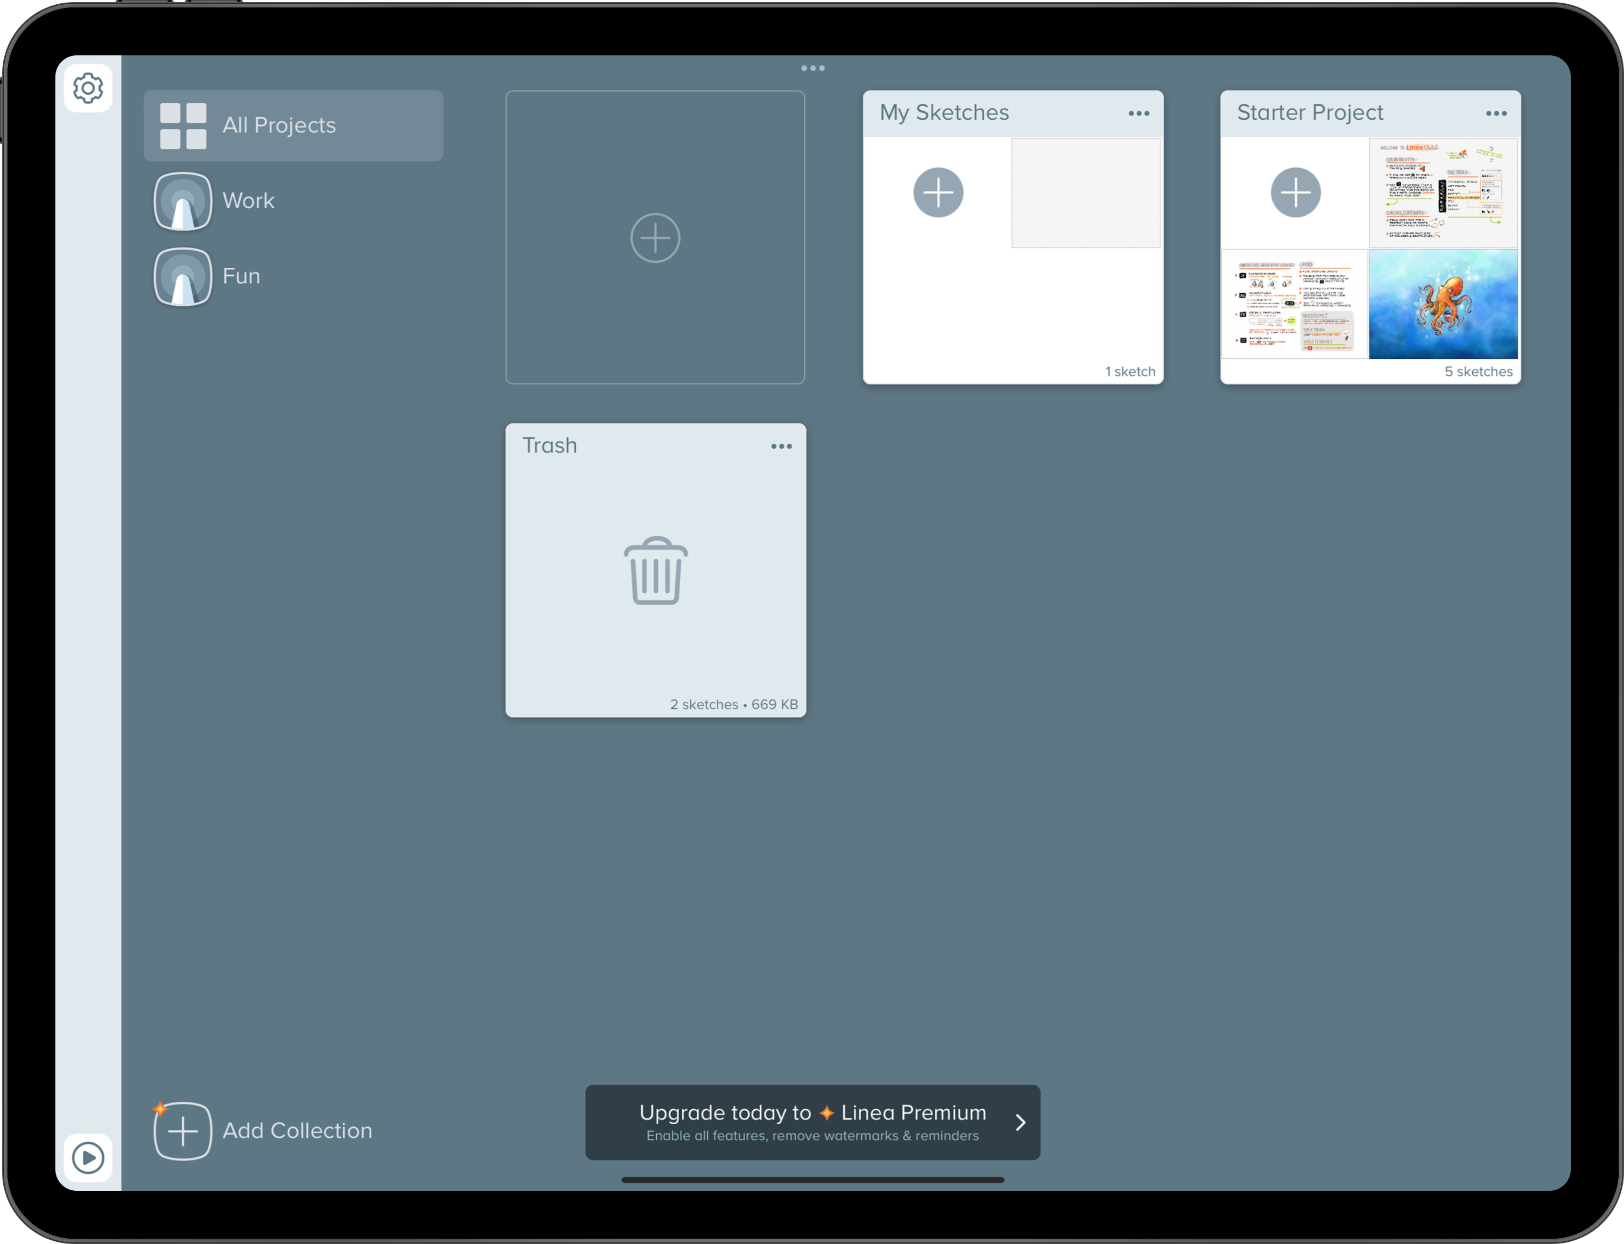Click the Work collection icon
The width and height of the screenshot is (1624, 1244).
click(x=182, y=201)
